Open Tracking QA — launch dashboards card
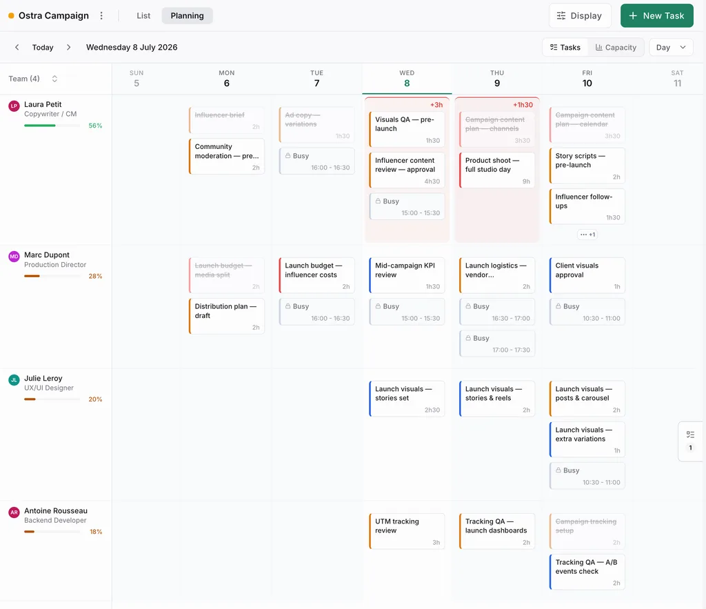 click(497, 531)
